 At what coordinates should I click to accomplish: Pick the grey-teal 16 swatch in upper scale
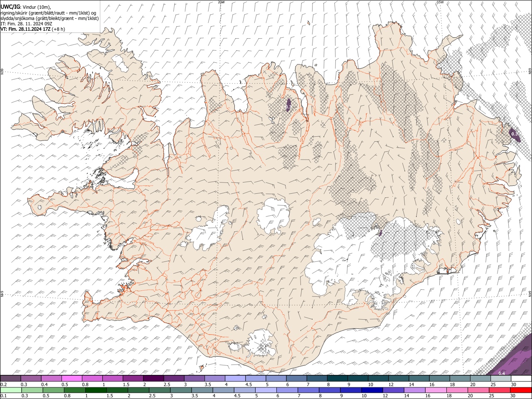440,379
